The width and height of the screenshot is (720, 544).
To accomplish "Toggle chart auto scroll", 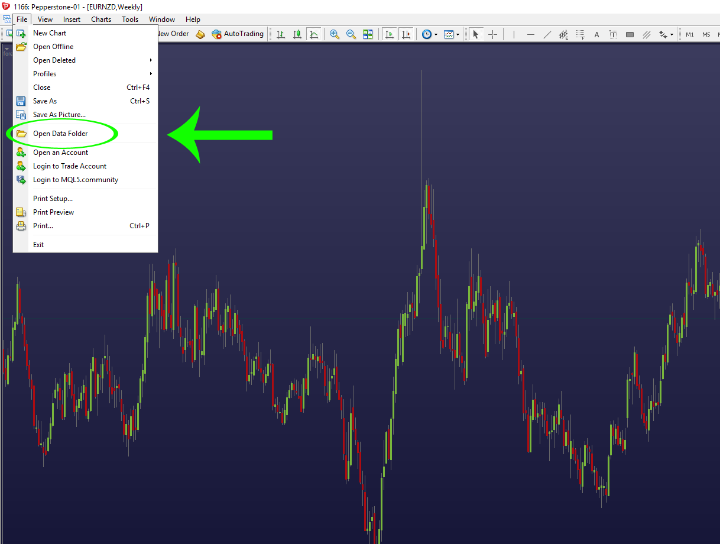I will (389, 34).
